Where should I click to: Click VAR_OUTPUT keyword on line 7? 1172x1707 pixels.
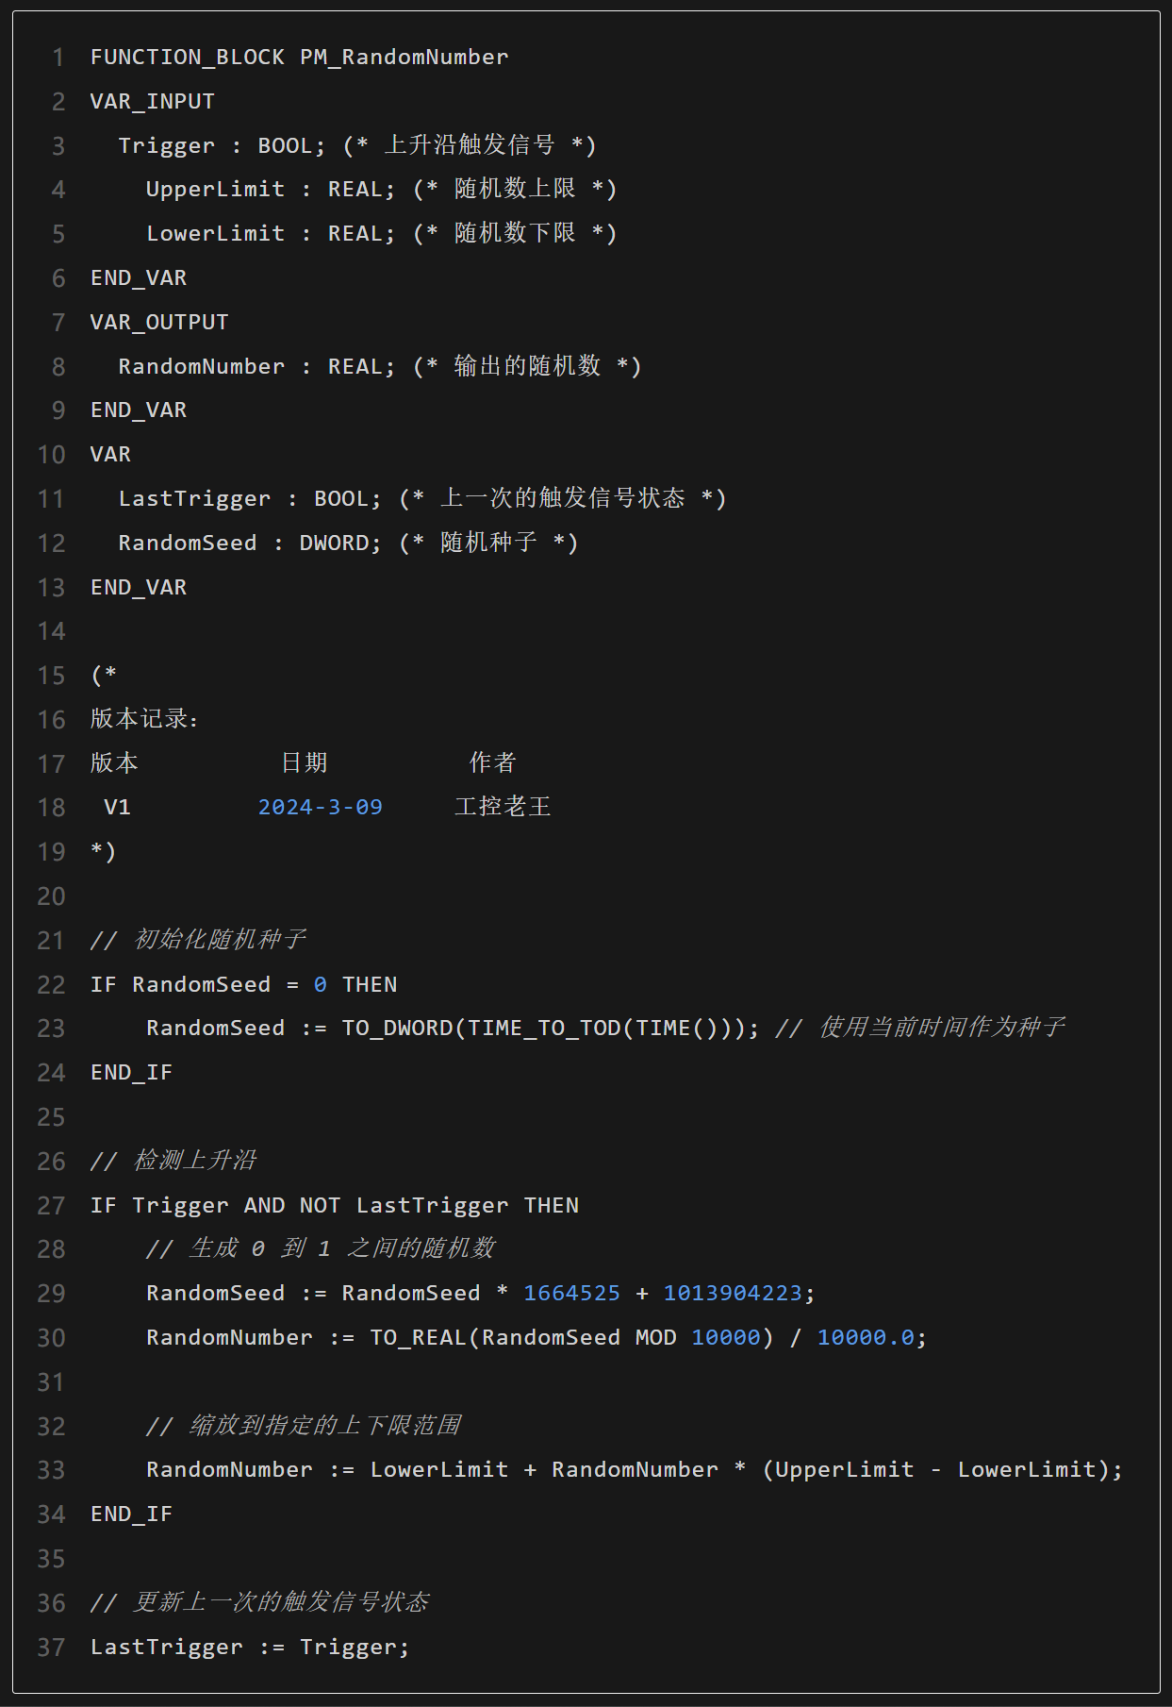[x=159, y=323]
